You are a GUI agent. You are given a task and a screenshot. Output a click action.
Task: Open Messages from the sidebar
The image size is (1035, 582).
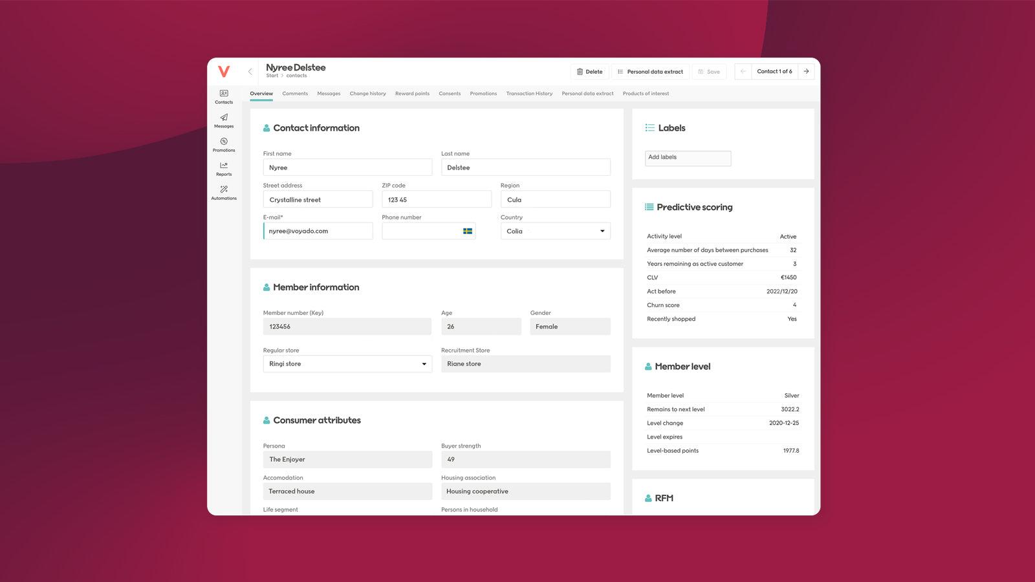tap(224, 120)
